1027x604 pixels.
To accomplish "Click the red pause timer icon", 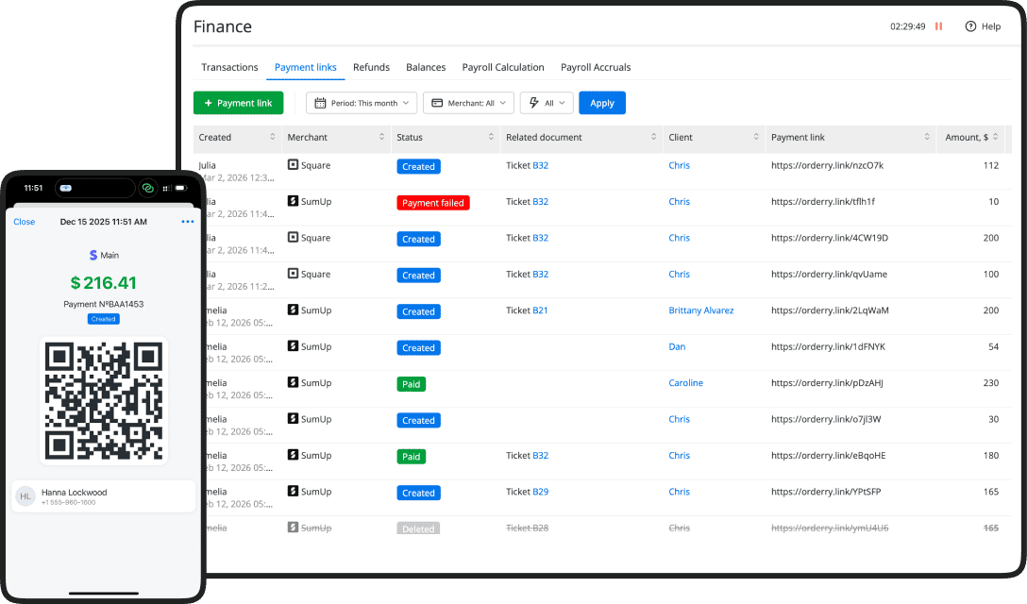I will pos(938,26).
